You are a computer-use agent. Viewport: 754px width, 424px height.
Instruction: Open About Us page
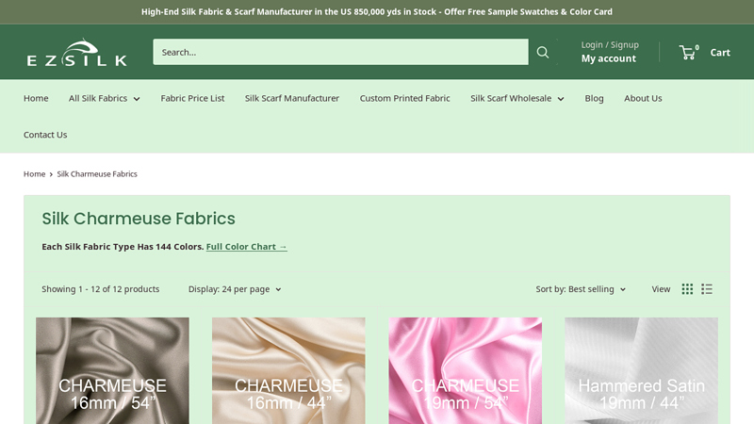point(643,98)
